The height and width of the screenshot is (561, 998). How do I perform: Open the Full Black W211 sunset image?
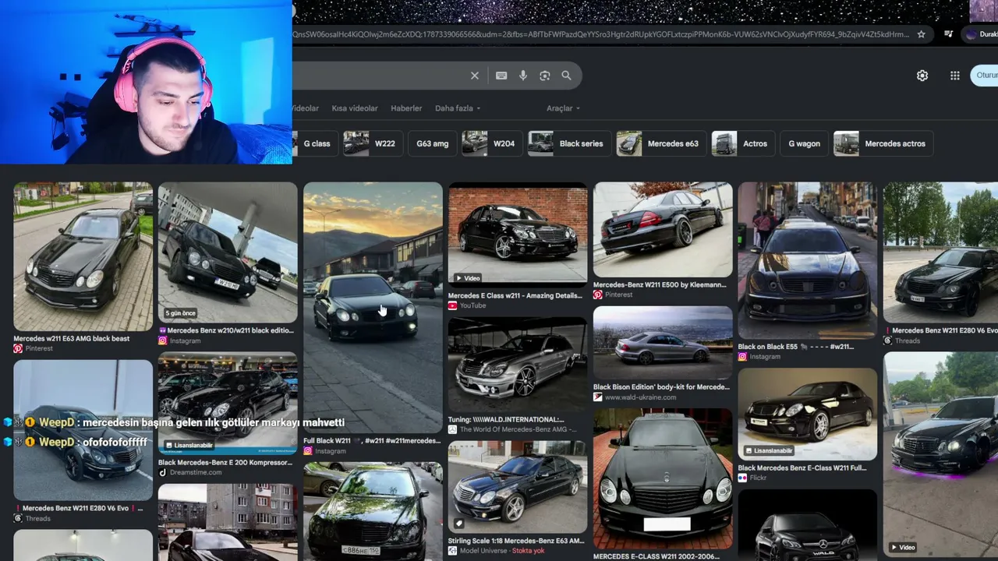[373, 307]
